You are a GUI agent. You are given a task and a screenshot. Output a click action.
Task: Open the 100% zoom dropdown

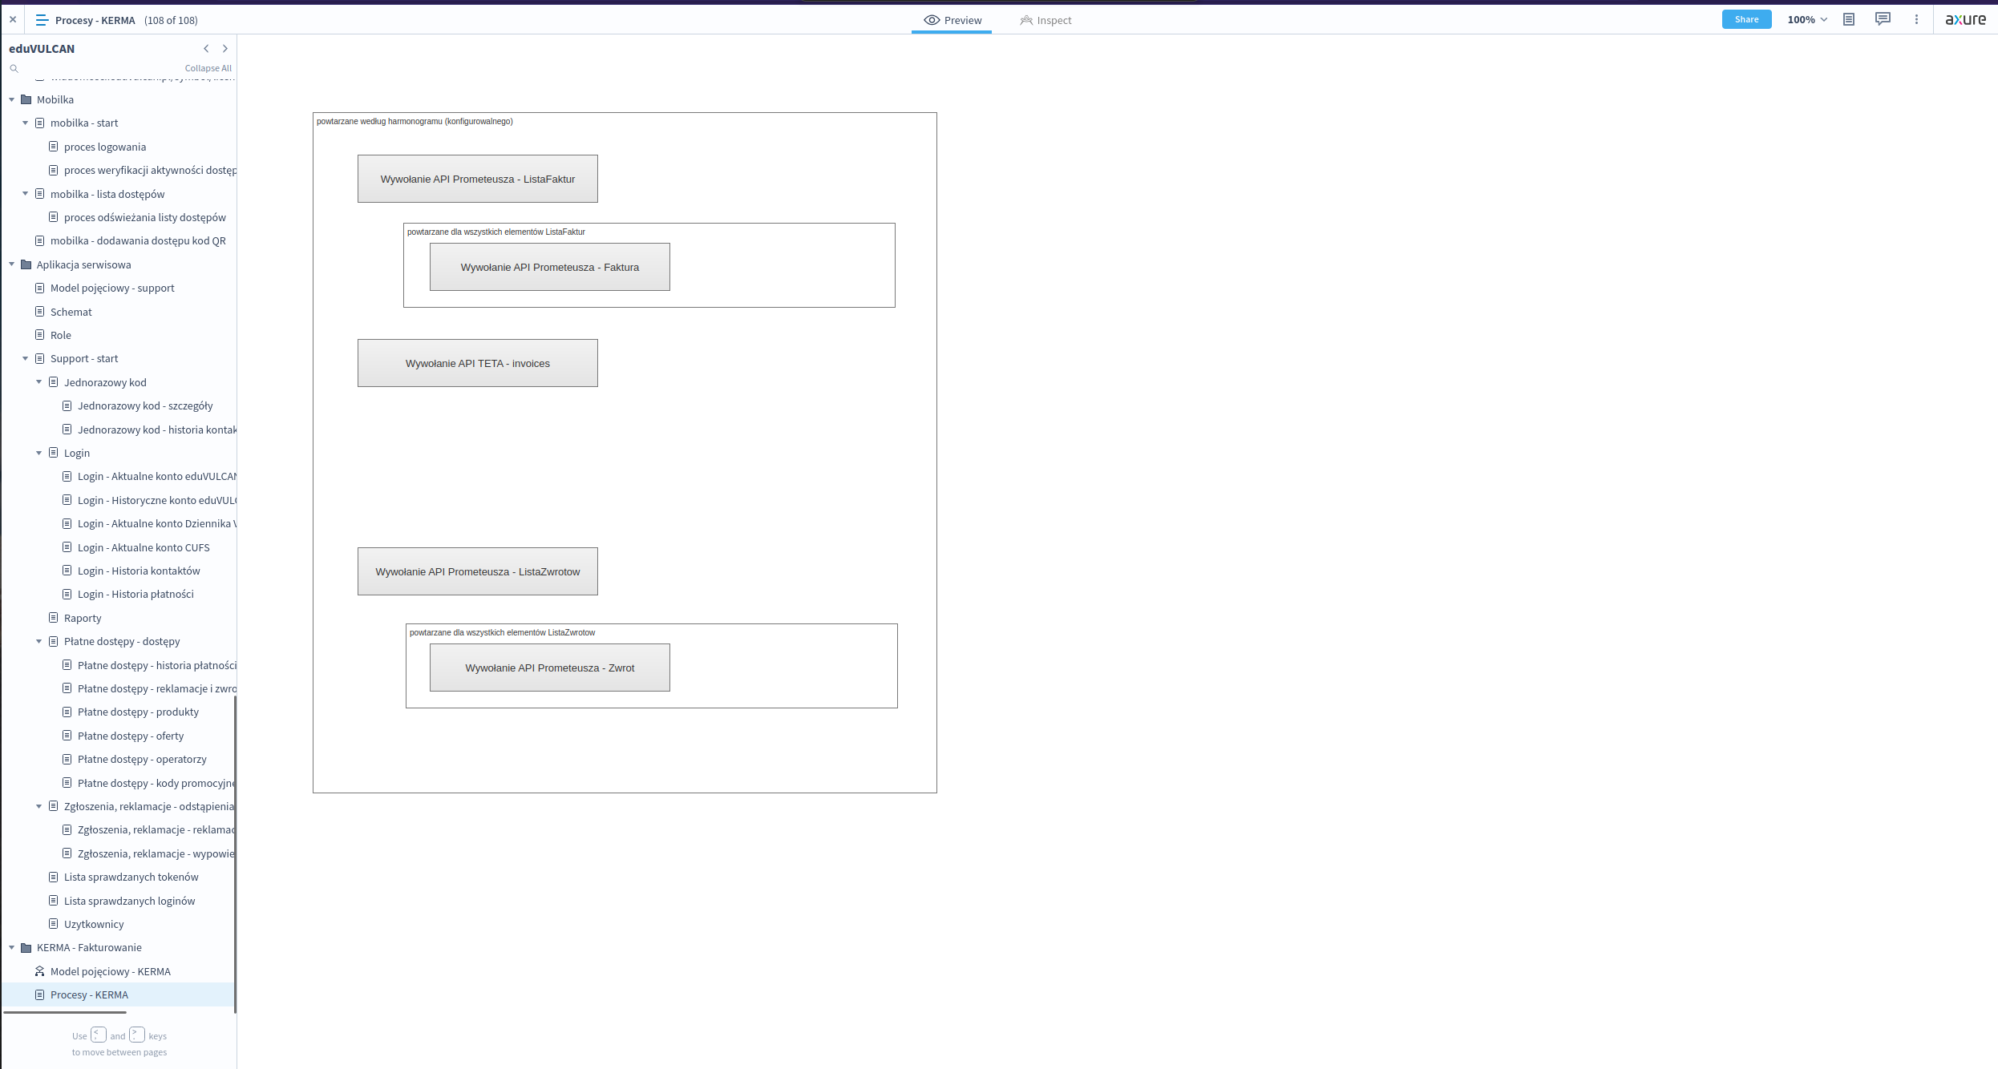1806,20
